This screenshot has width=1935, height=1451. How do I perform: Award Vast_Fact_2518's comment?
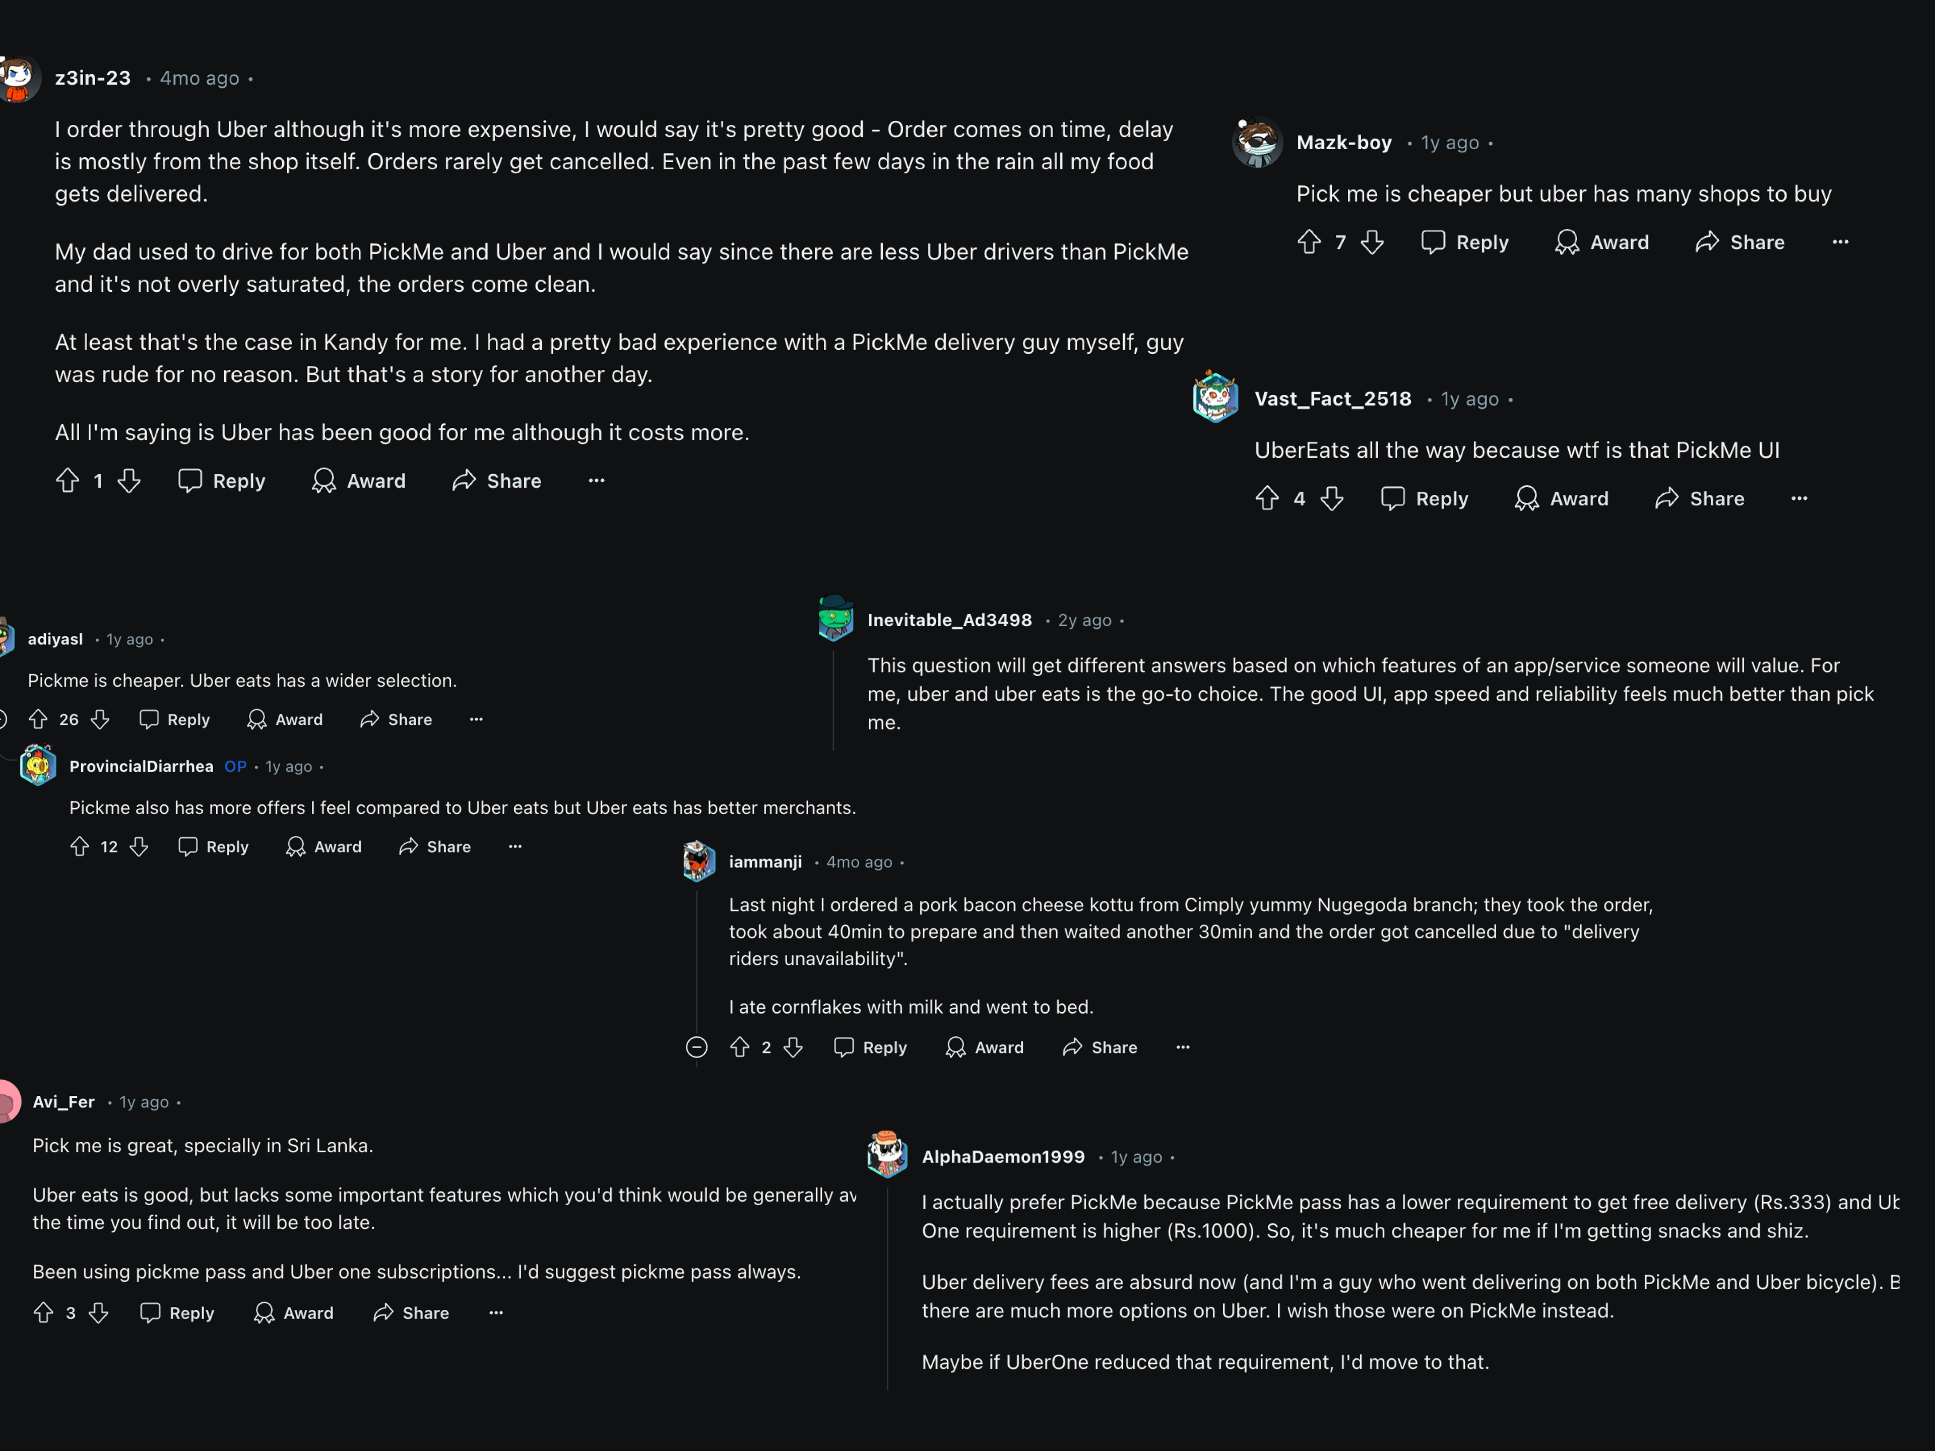(1562, 499)
